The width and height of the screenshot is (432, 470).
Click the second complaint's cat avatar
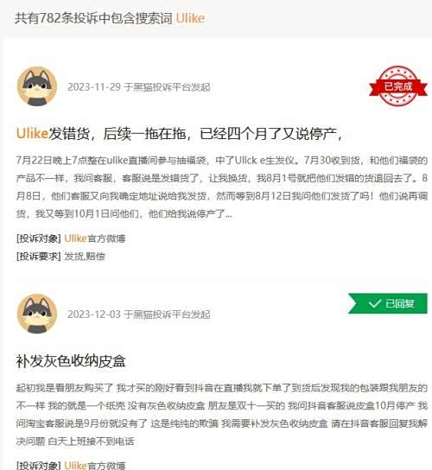coord(37,314)
